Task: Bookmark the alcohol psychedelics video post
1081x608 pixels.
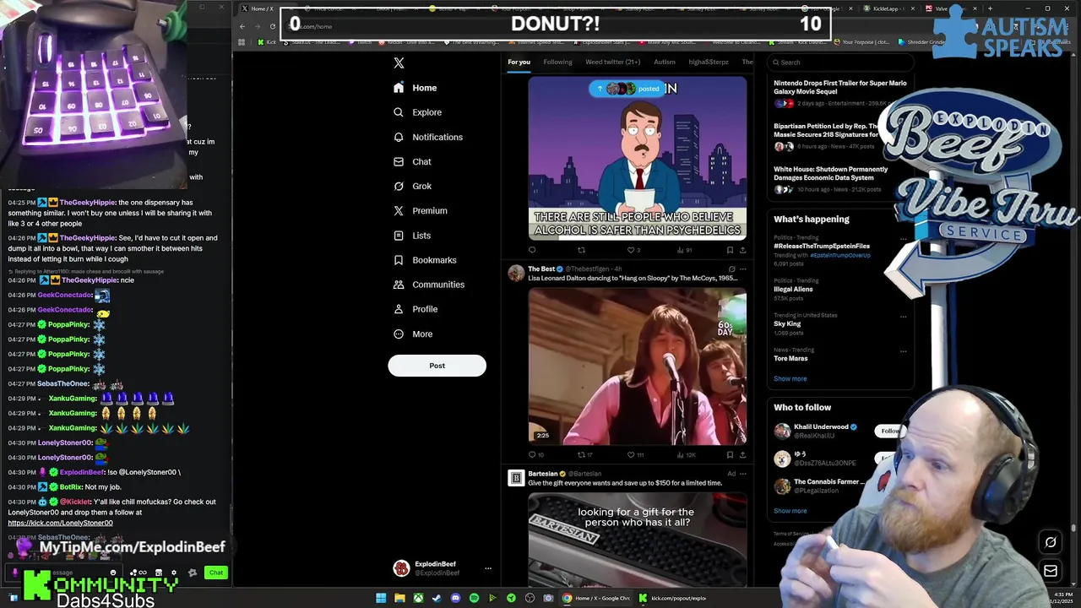Action: point(730,250)
